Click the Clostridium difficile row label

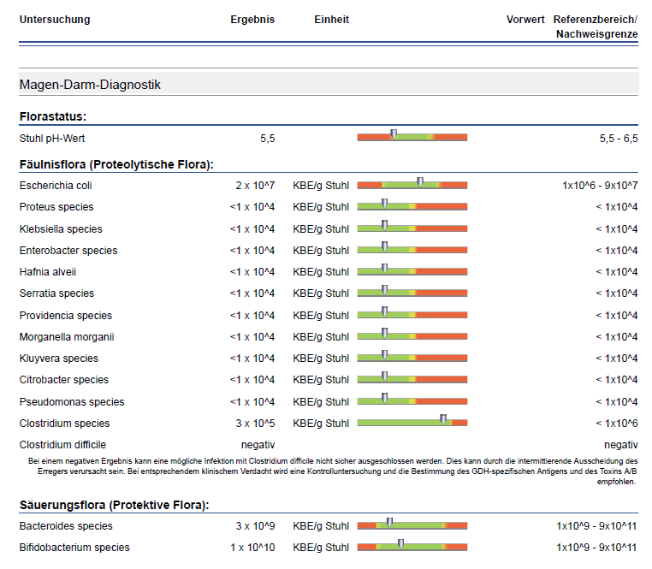[x=62, y=445]
